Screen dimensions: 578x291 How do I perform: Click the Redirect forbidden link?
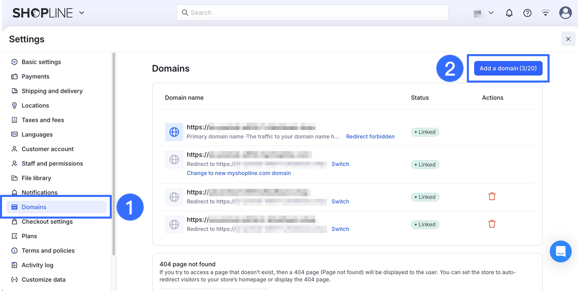[x=370, y=136]
